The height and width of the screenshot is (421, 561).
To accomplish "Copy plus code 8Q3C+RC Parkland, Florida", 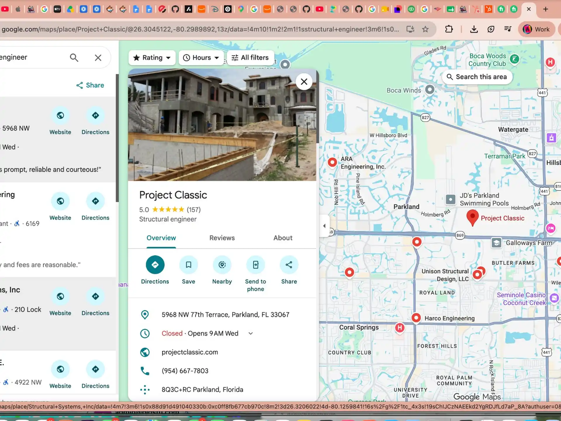I will (202, 389).
